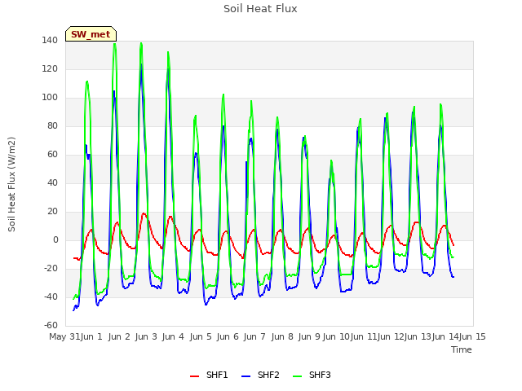Click the -20 y-axis tick label

(x=51, y=268)
